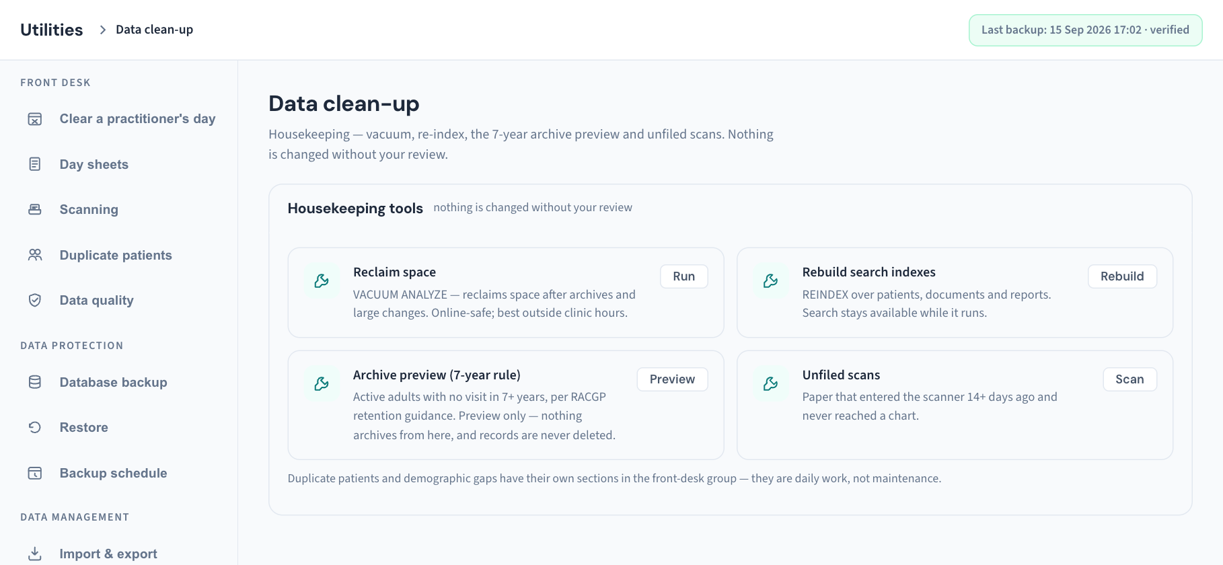This screenshot has height=565, width=1223.
Task: Click the Clear a practitioner's day calendar icon
Action: tap(35, 119)
